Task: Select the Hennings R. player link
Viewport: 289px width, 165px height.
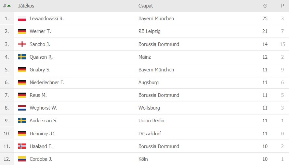Action: coord(42,133)
